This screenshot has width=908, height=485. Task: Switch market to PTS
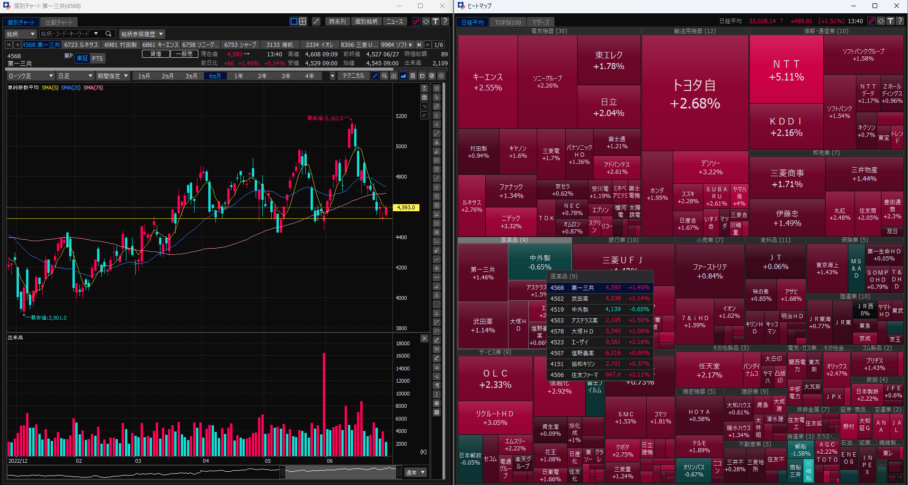click(98, 58)
